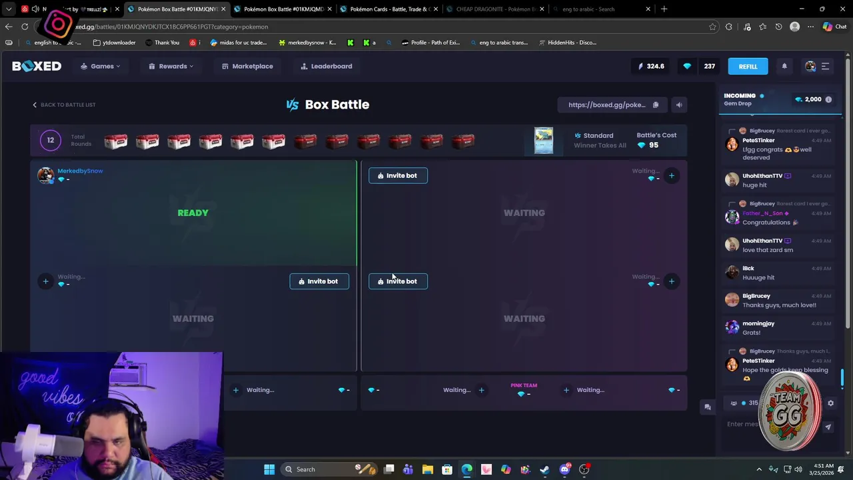Switch to the 'eng to arabic - Search' tab
853x480 pixels.
pos(600,9)
